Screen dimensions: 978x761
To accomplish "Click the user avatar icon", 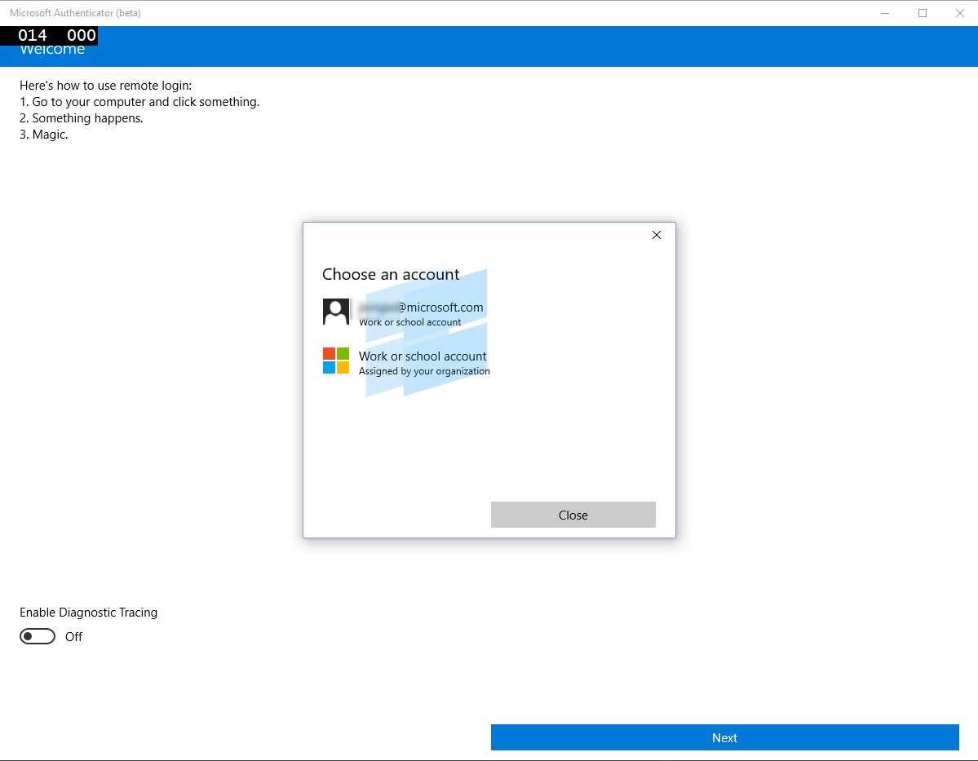I will 335,312.
